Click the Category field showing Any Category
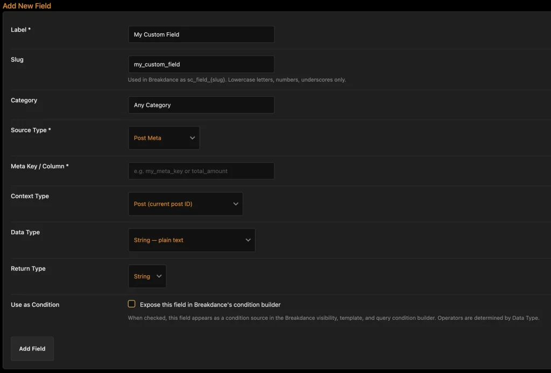The height and width of the screenshot is (373, 551). (201, 105)
